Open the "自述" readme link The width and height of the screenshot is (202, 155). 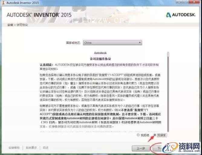coord(45,148)
